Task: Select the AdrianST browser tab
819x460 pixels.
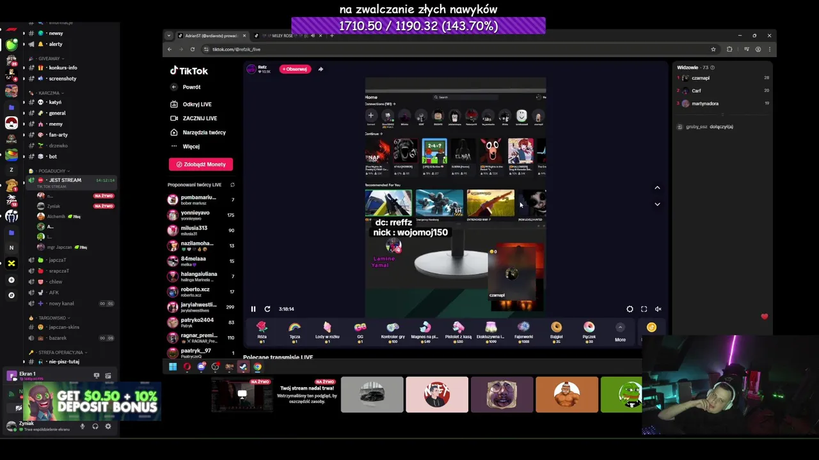Action: (211, 36)
